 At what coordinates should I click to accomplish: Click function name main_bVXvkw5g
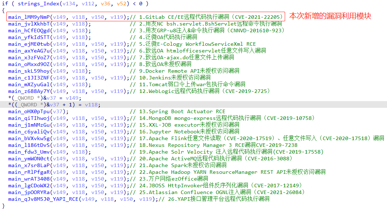tap(29, 138)
